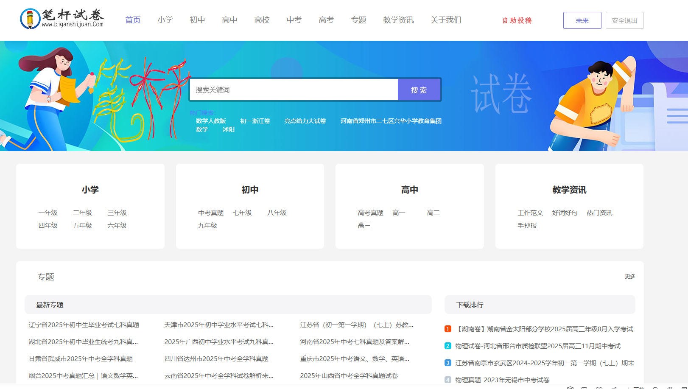Open 2025年山西省中考全学科真题试卷
688x389 pixels.
pyautogui.click(x=349, y=375)
